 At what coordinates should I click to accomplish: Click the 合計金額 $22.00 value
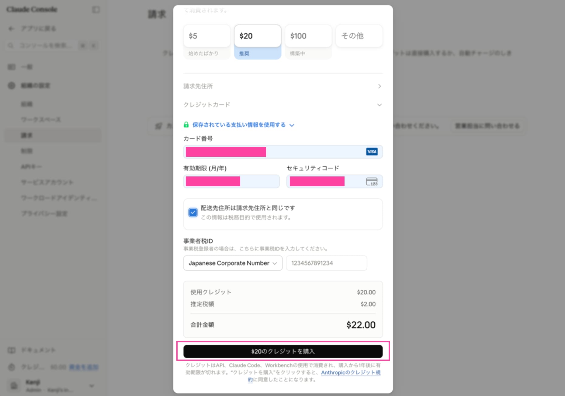pos(361,325)
